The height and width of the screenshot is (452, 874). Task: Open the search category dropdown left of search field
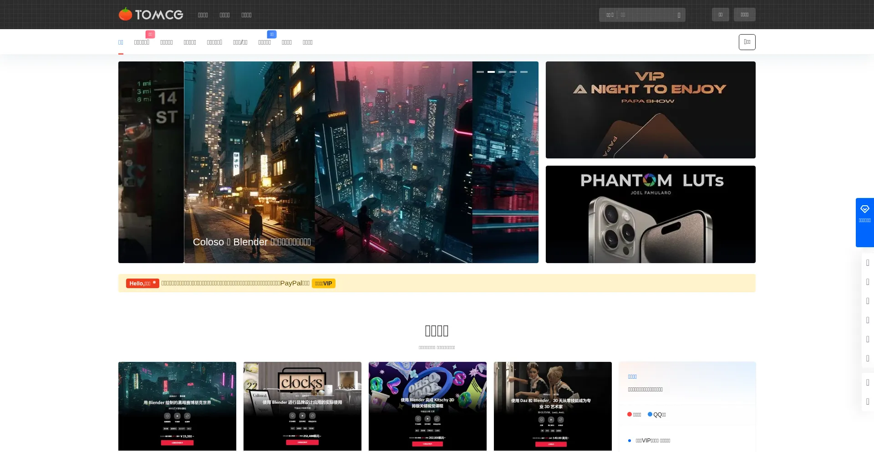(610, 15)
